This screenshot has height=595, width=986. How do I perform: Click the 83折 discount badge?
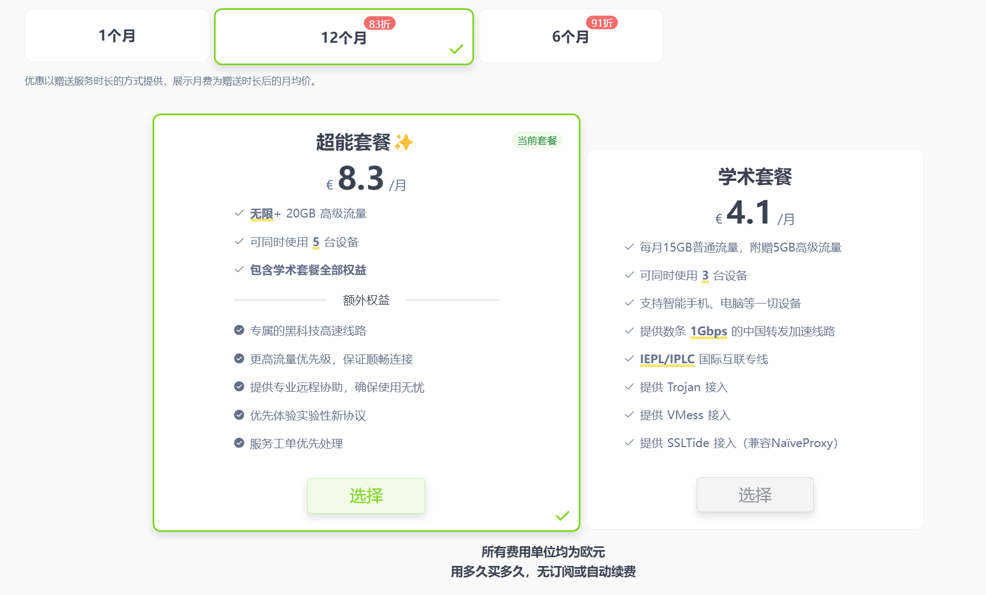[380, 24]
